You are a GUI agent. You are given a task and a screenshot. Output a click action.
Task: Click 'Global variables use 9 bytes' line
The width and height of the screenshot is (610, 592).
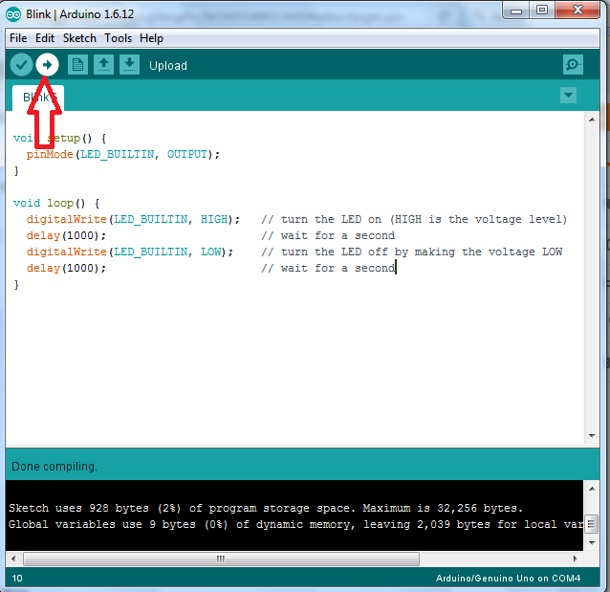pos(295,525)
